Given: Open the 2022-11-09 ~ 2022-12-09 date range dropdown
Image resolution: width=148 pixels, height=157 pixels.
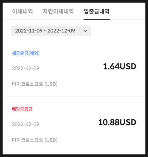Looking at the screenshot, I should pyautogui.click(x=51, y=31).
